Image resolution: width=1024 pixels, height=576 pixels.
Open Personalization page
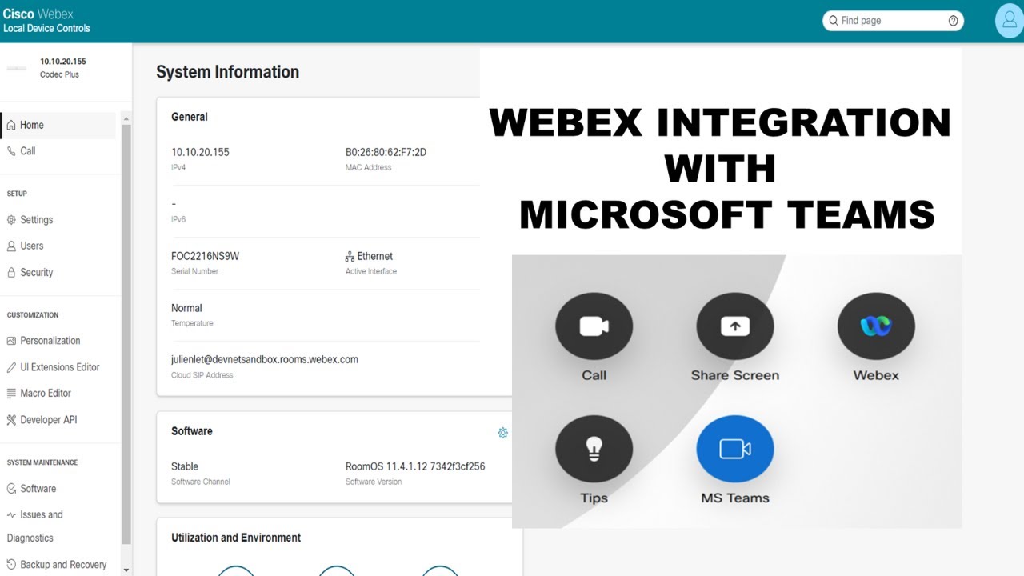pyautogui.click(x=58, y=341)
